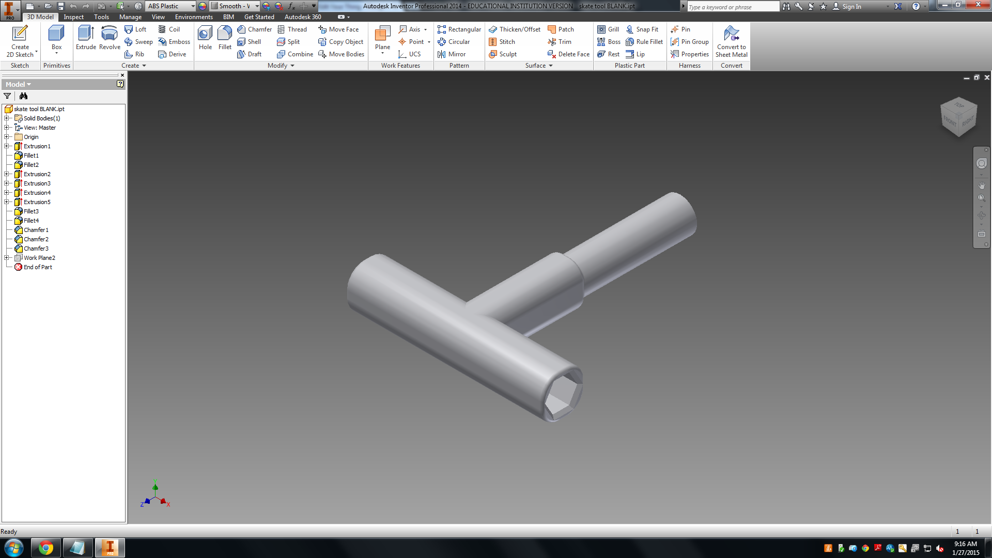This screenshot has width=992, height=558.
Task: Open the Inventor application menu
Action: [x=10, y=10]
